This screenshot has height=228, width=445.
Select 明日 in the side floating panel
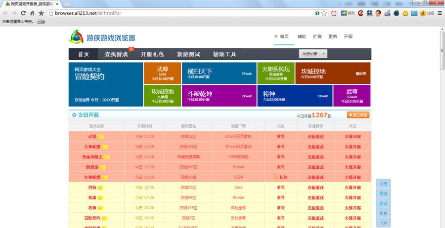[383, 193]
